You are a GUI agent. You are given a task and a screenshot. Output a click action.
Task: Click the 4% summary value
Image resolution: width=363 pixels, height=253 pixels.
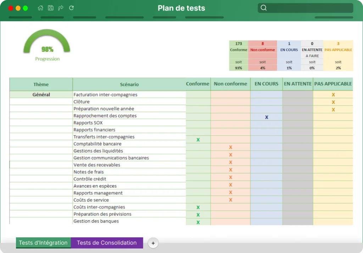263,68
